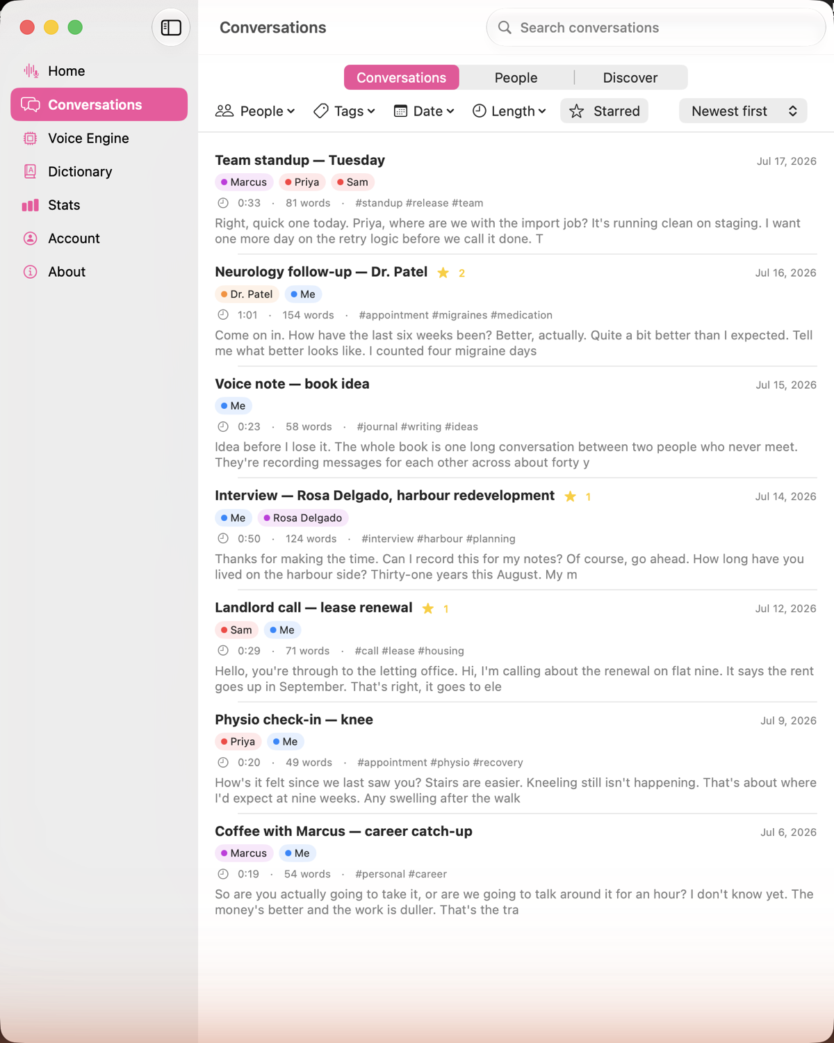Open Voice note — book idea conversation
This screenshot has height=1043, width=834.
point(516,423)
